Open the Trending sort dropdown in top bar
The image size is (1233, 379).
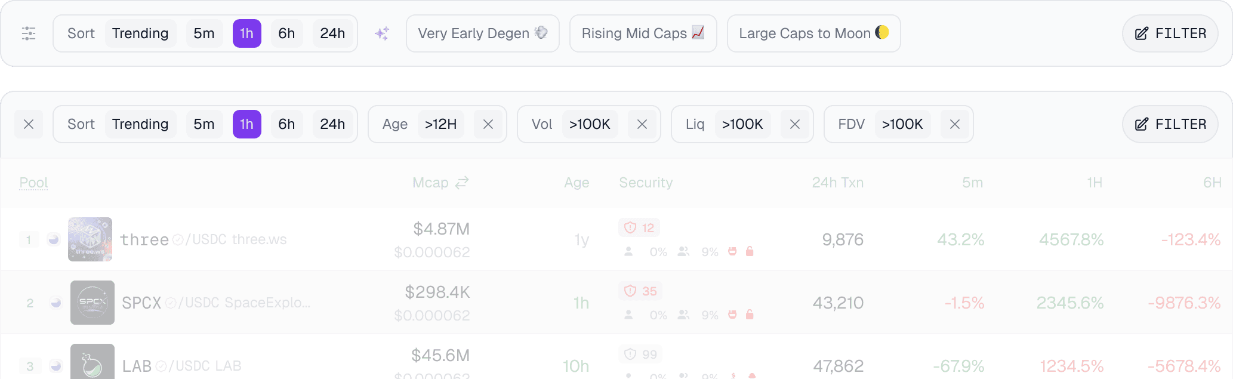point(140,33)
